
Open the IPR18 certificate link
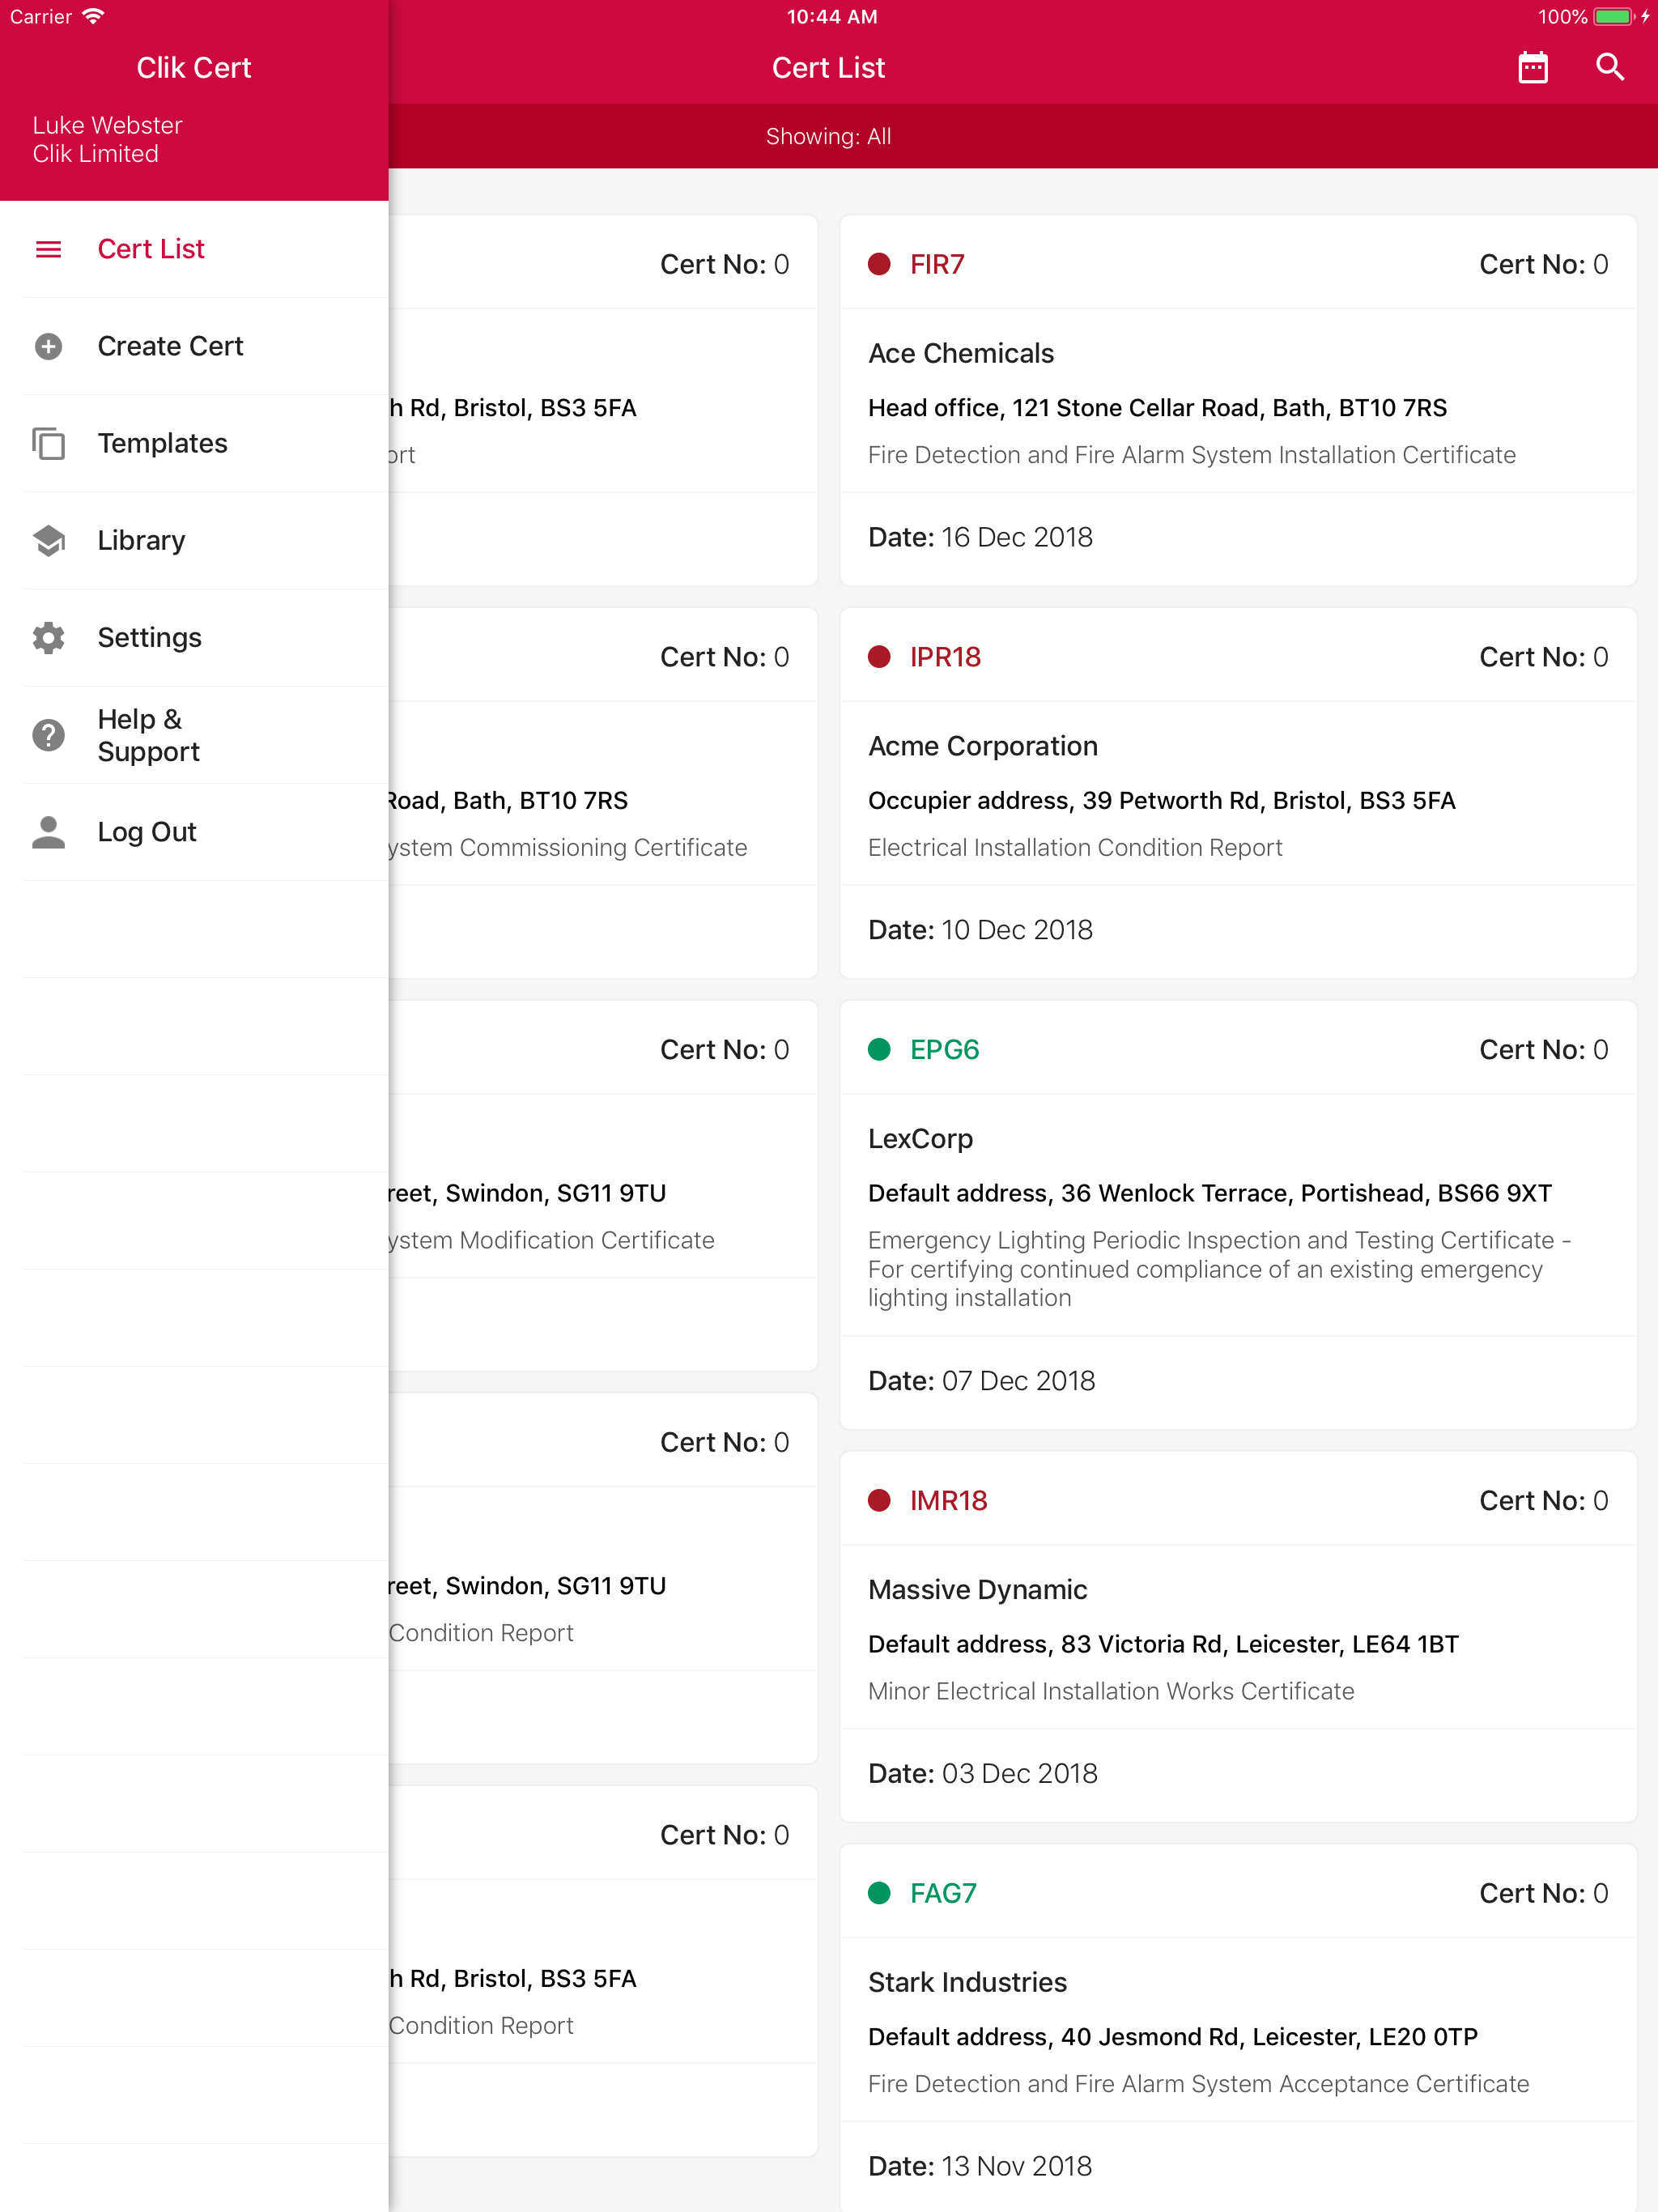click(x=945, y=657)
